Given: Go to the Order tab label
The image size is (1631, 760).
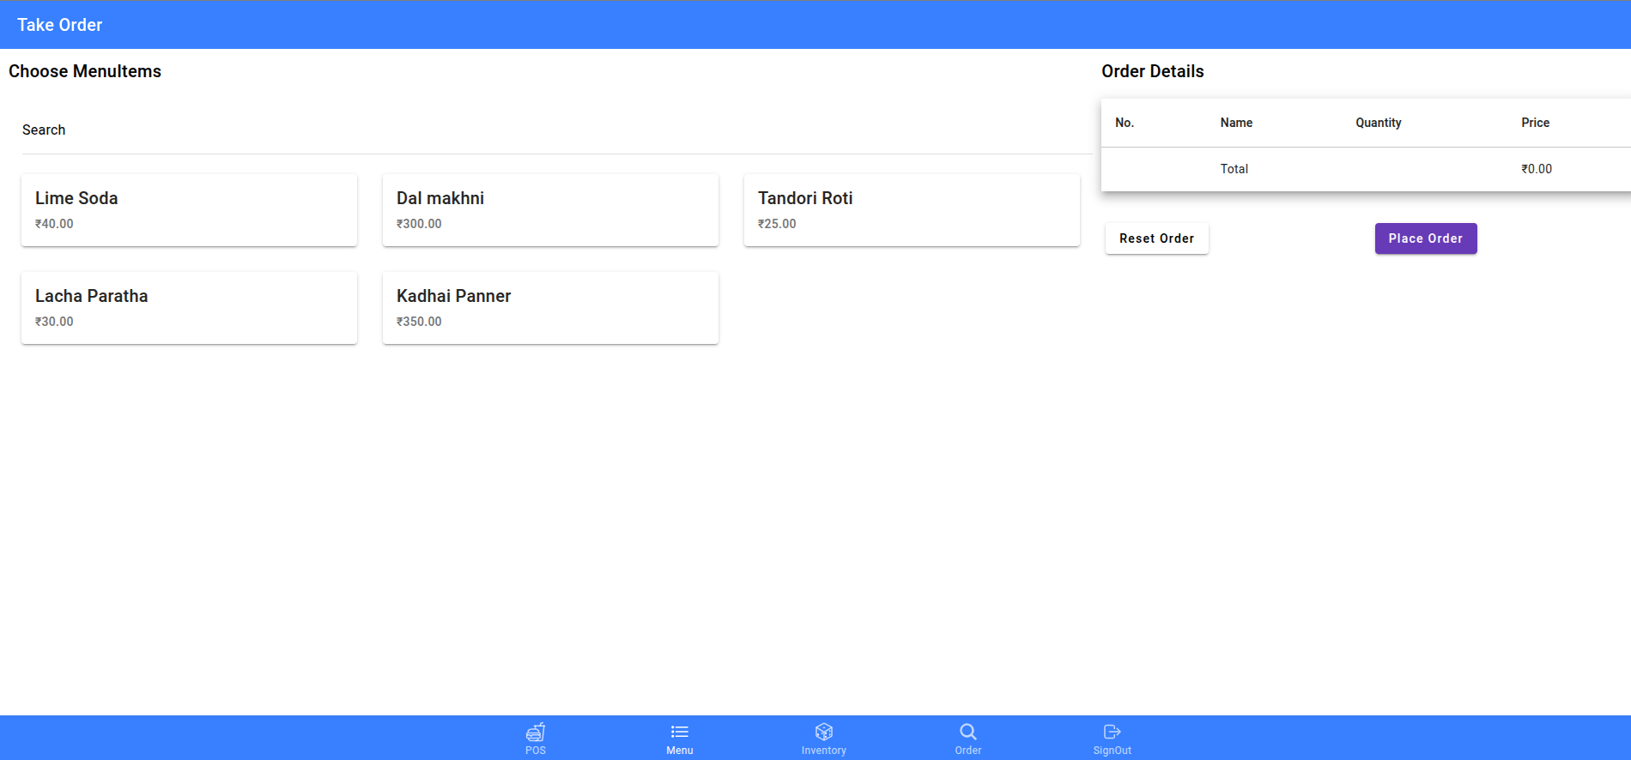Looking at the screenshot, I should tap(967, 751).
